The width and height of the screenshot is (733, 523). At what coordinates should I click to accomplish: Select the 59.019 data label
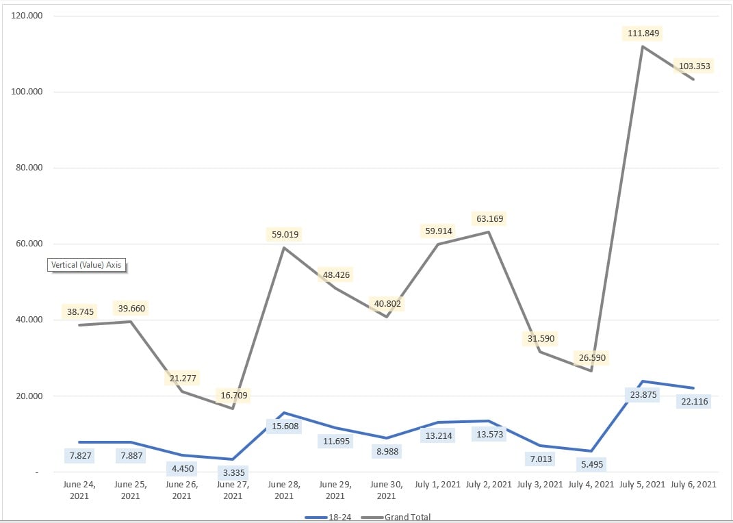285,234
